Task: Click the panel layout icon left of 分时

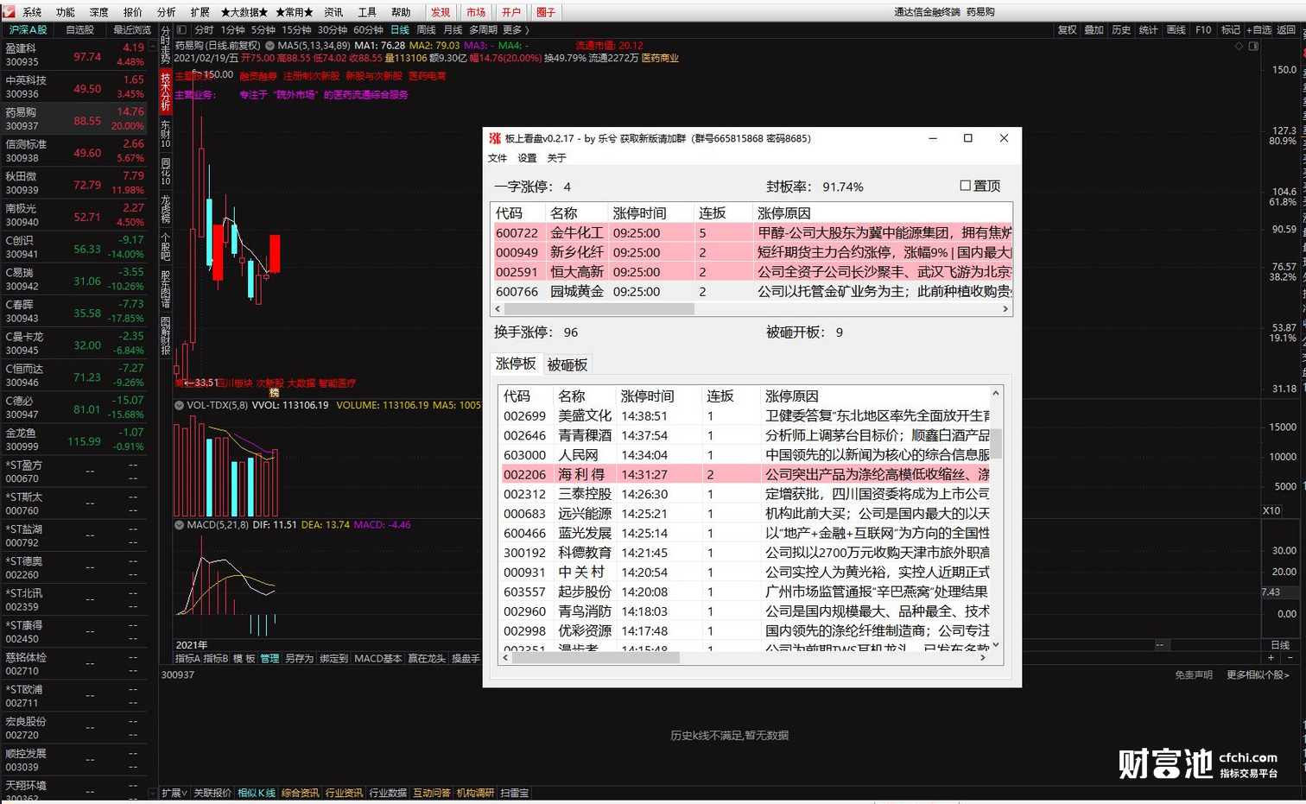Action: (x=181, y=29)
